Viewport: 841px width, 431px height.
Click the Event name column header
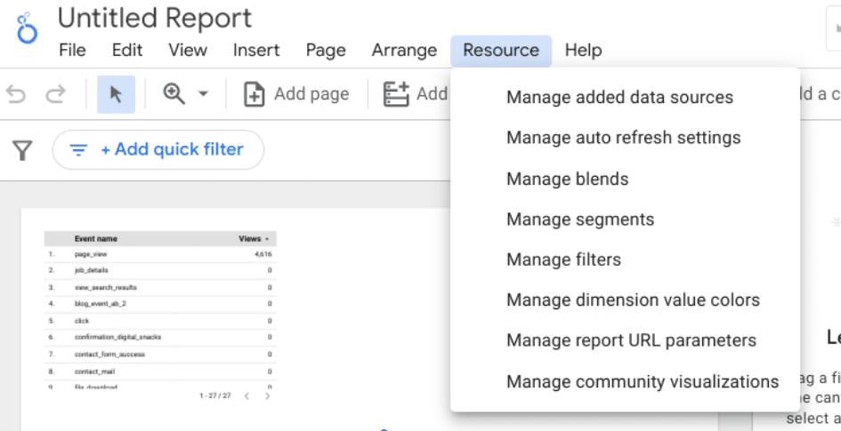(x=95, y=239)
